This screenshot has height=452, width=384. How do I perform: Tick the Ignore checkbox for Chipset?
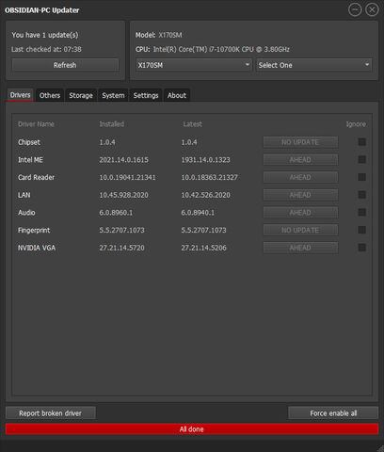(x=361, y=142)
